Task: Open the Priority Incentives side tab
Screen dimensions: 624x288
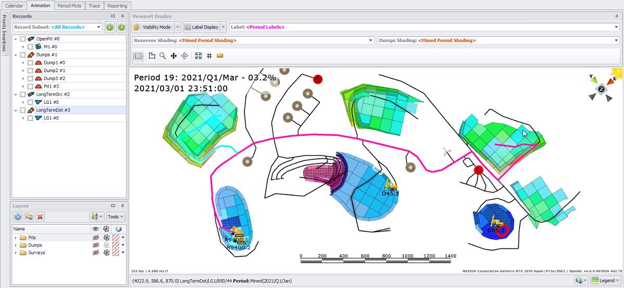Action: (4, 33)
